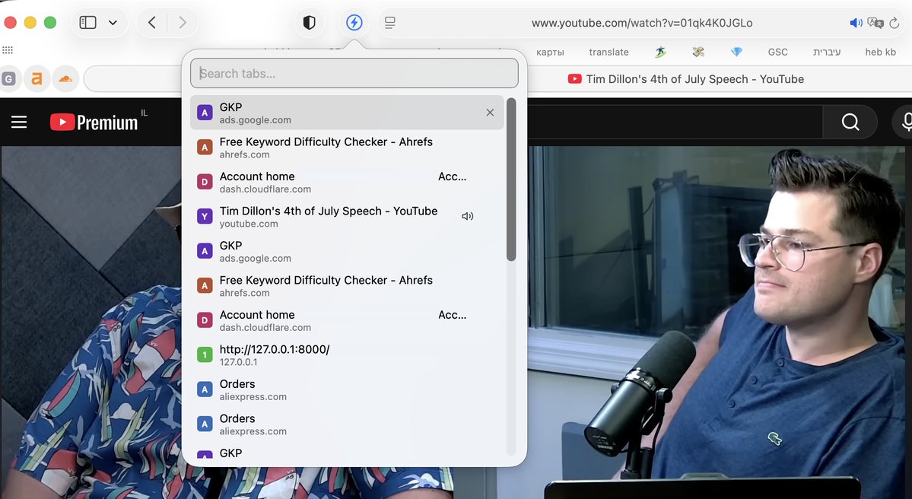
Task: Click the lightning bolt tab-search extension icon
Action: click(354, 23)
